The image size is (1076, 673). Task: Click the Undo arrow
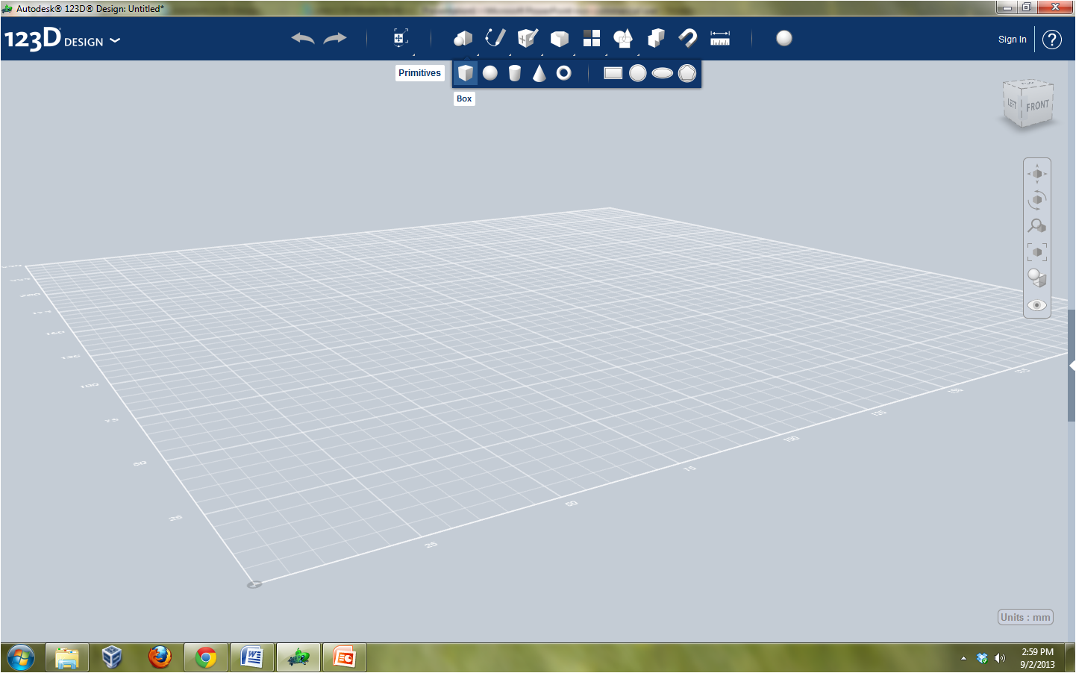tap(303, 38)
